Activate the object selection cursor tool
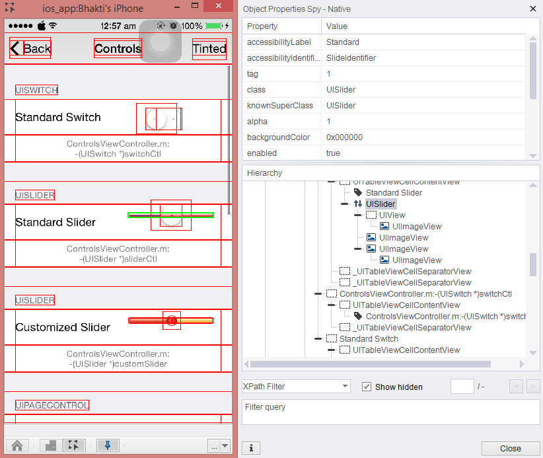 pyautogui.click(x=75, y=445)
